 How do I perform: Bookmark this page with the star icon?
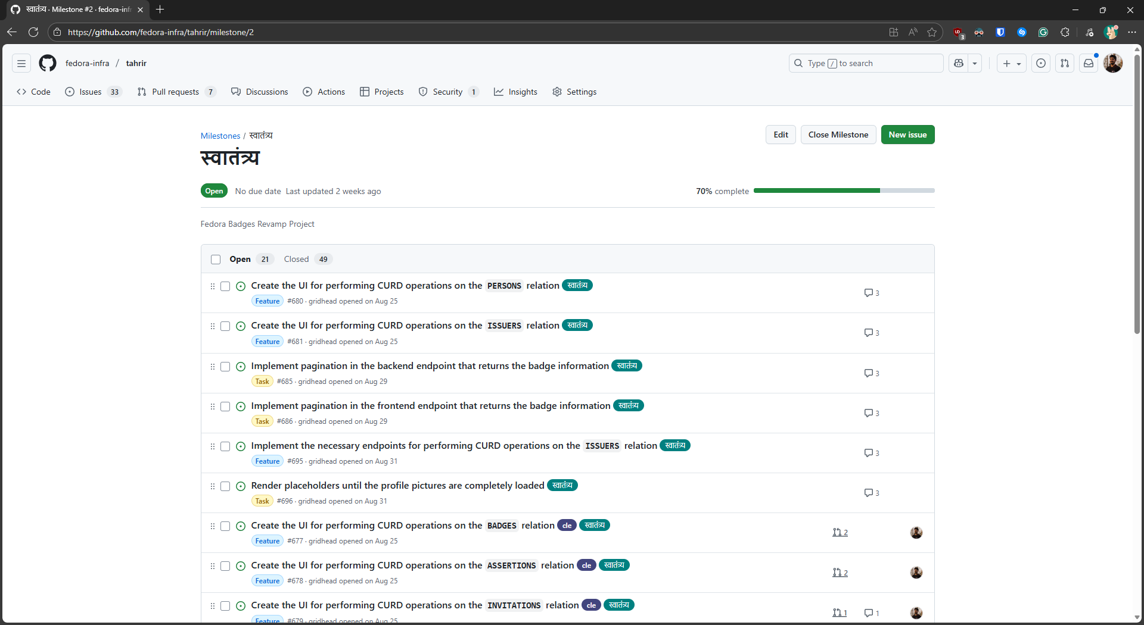[932, 32]
